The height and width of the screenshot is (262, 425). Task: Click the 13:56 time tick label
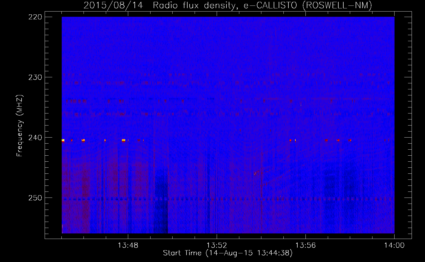[305, 245]
